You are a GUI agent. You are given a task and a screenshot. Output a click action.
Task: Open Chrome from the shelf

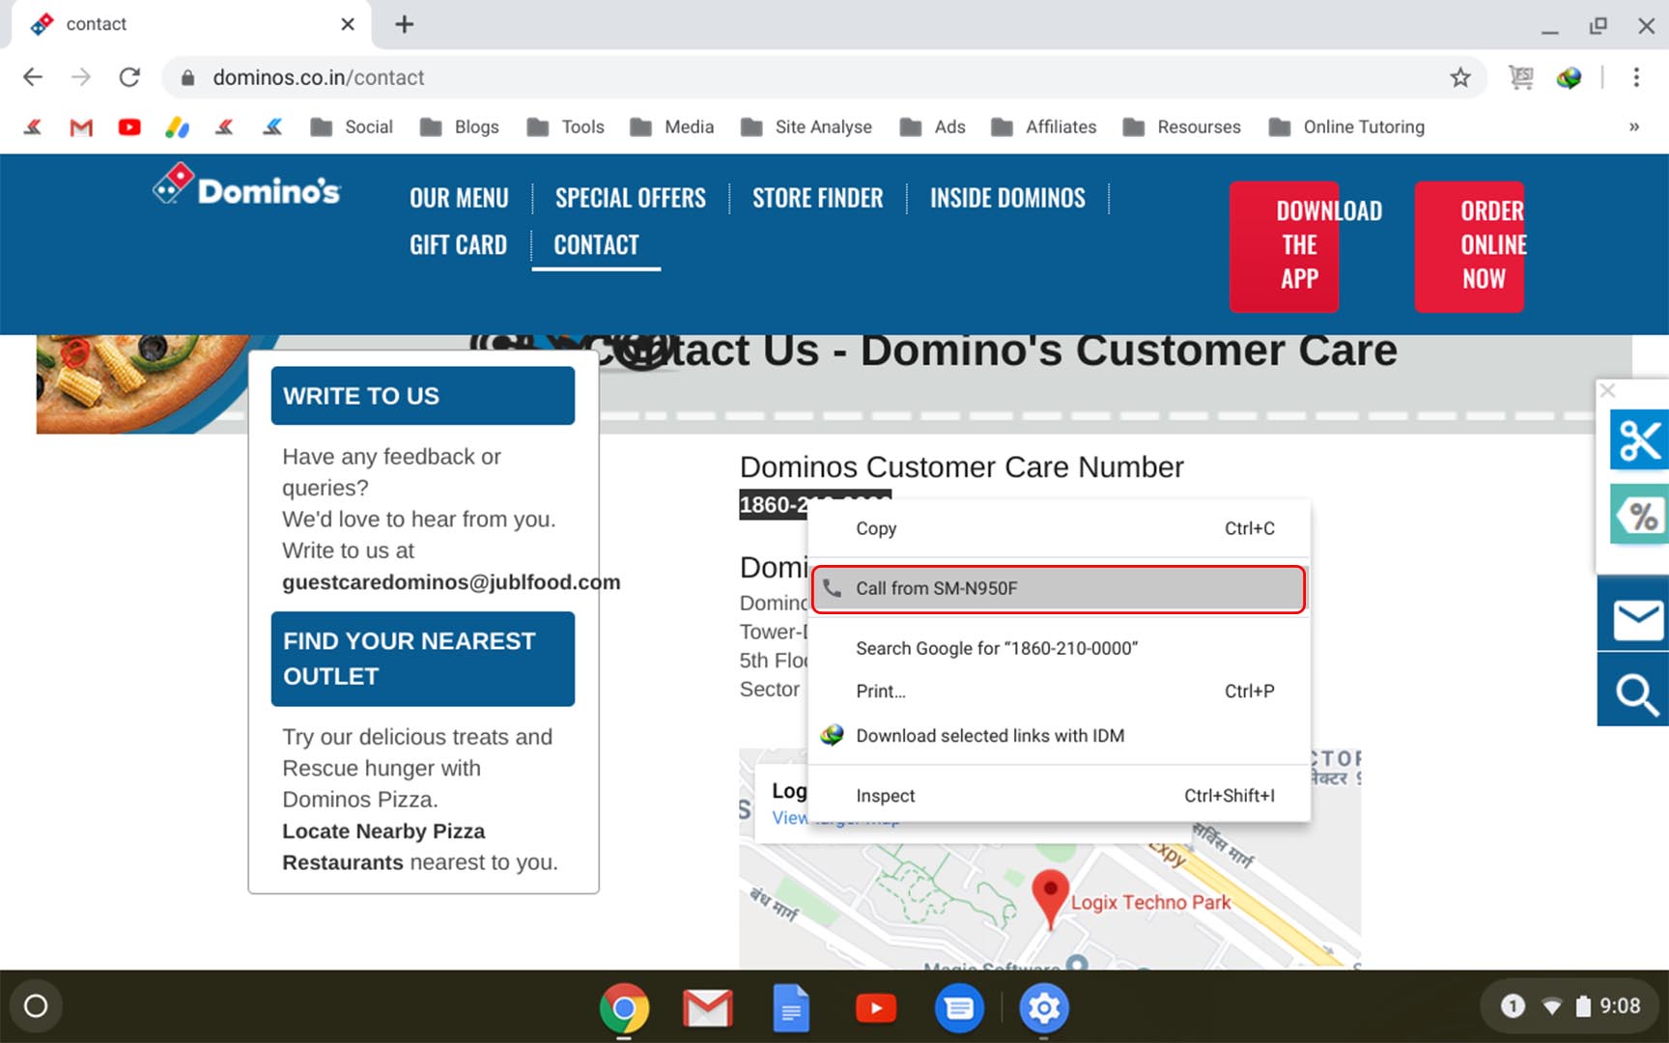(x=624, y=1008)
